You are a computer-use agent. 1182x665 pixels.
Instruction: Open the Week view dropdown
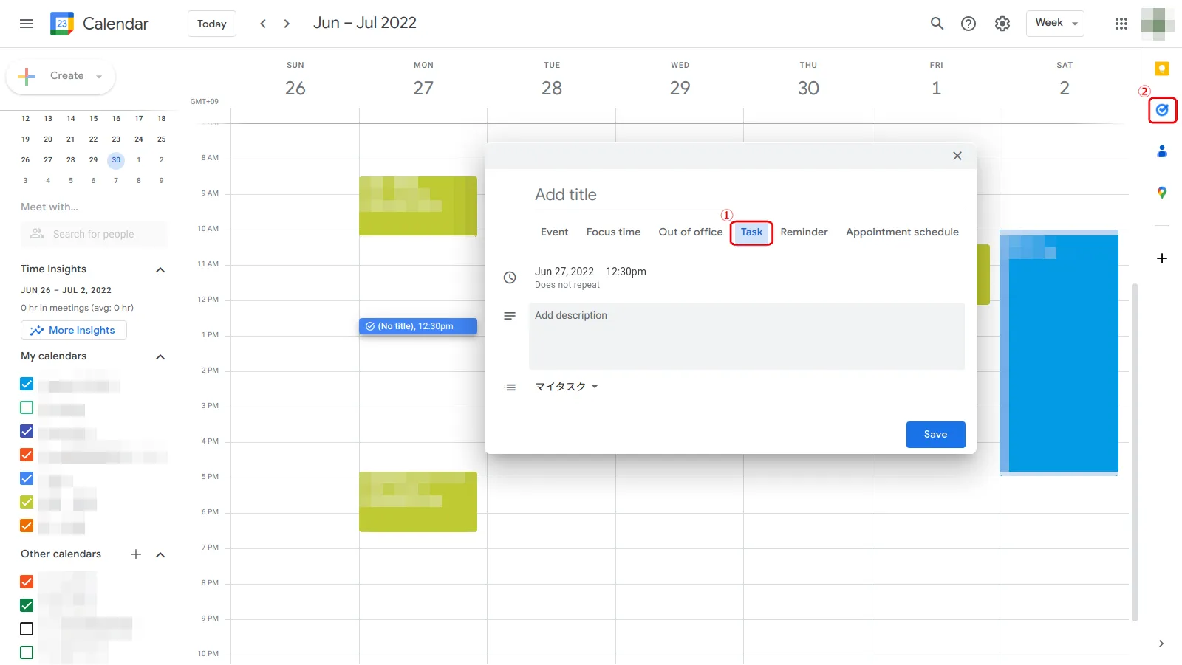[x=1054, y=23]
